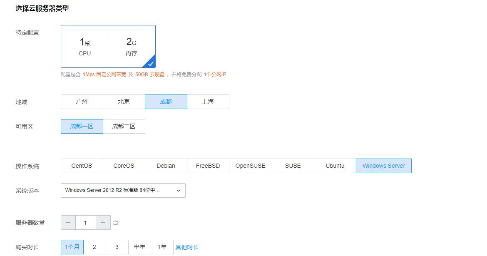Image resolution: width=487 pixels, height=256 pixels.
Task: Select 1年 purchase duration
Action: coord(162,247)
